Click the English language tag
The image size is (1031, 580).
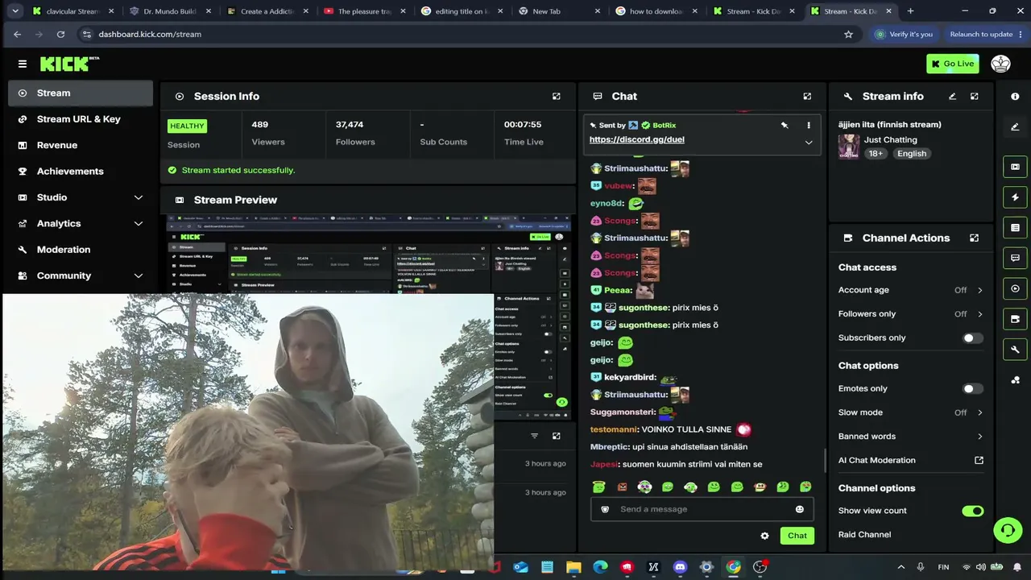[x=912, y=154]
